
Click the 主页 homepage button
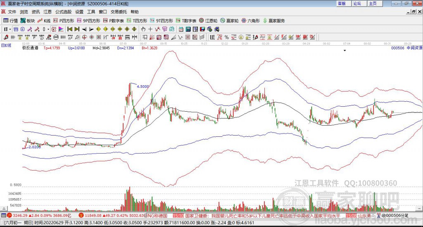(374, 3)
